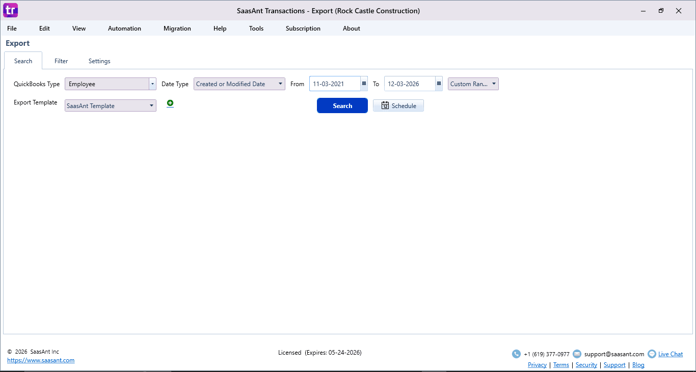Click the SaasAnt 'tr' app logo icon
The width and height of the screenshot is (696, 372).
coord(11,10)
